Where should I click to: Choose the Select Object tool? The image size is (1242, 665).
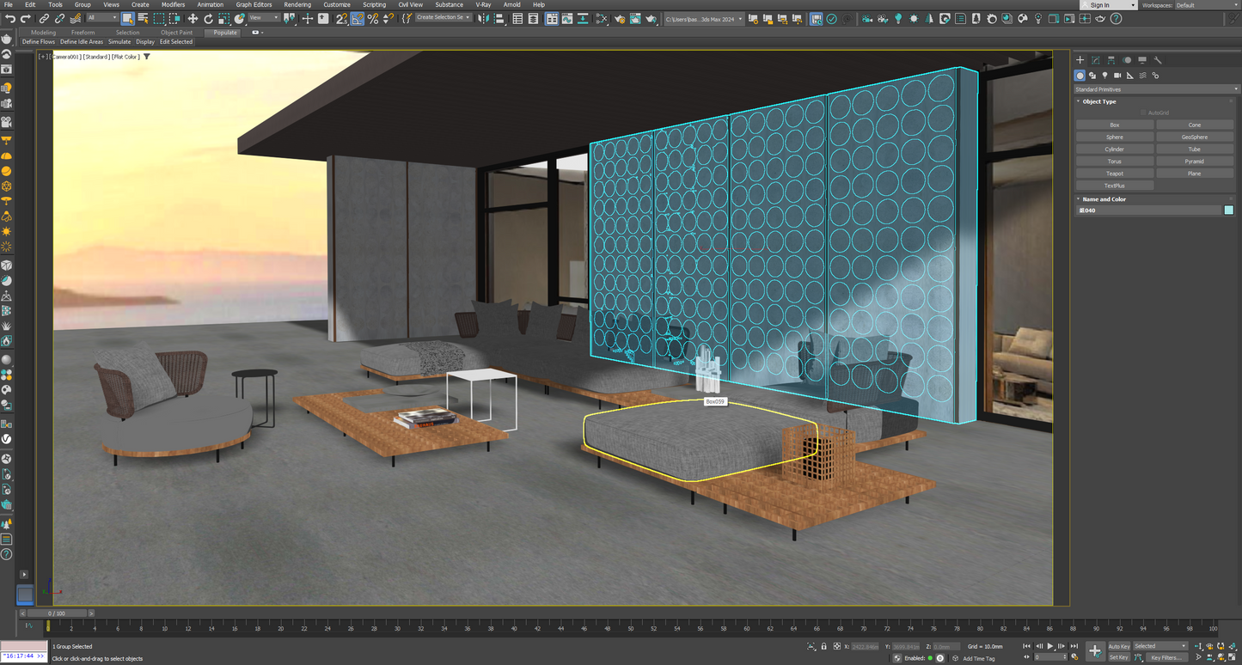pyautogui.click(x=127, y=18)
